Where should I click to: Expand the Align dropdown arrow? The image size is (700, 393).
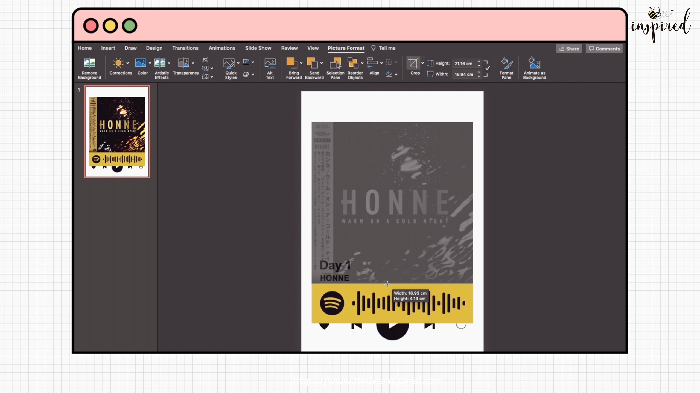tap(381, 63)
